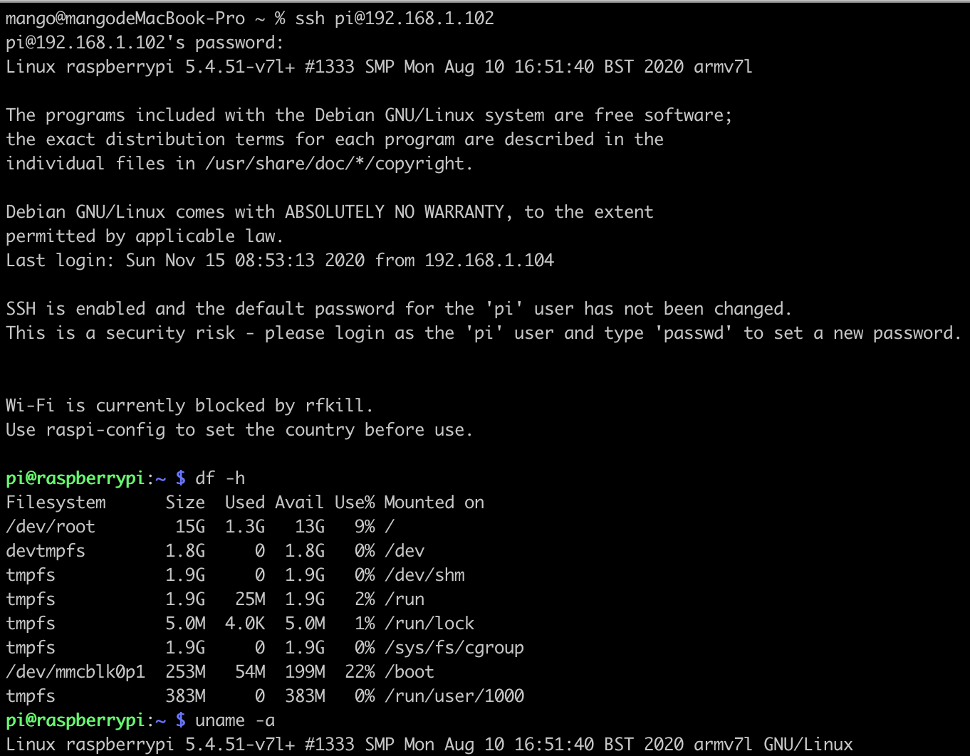Click the '/dev/shm' mount point
This screenshot has width=970, height=756.
tap(424, 575)
